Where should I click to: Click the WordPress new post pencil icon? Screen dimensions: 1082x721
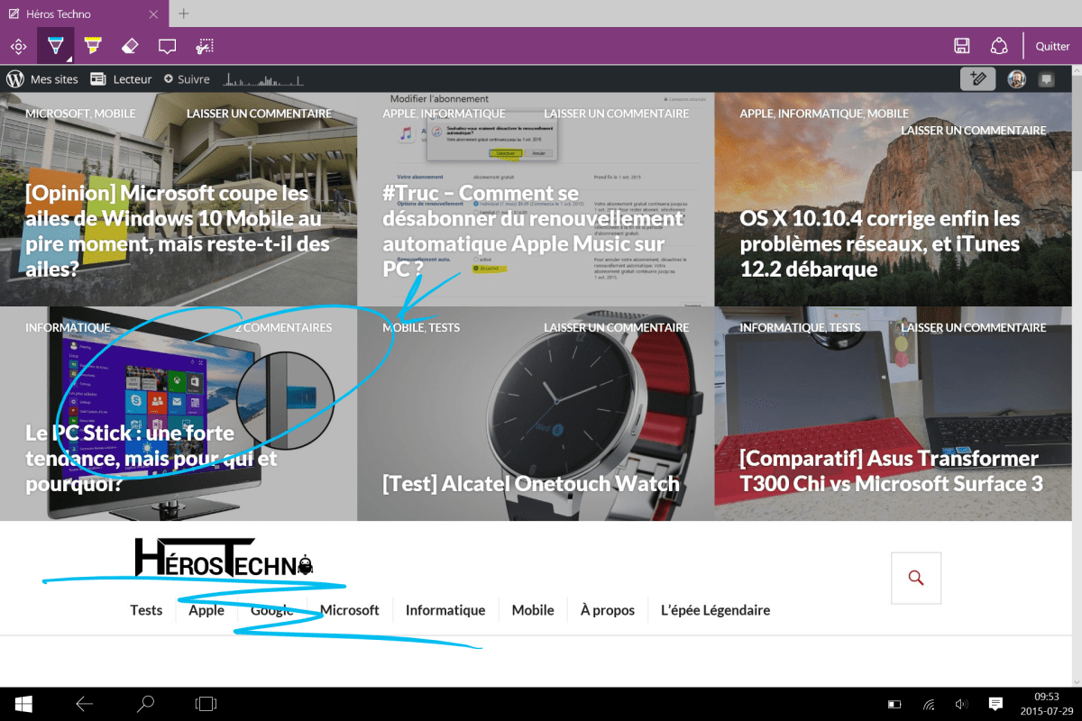coord(977,79)
